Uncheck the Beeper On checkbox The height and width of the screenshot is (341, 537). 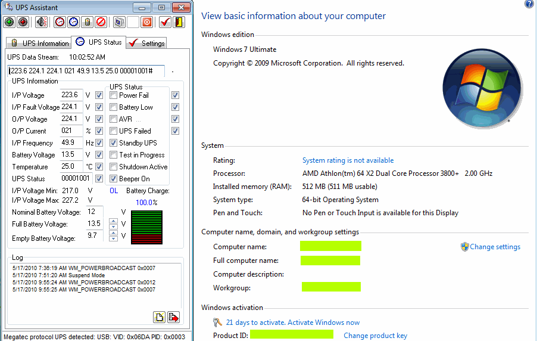point(113,179)
